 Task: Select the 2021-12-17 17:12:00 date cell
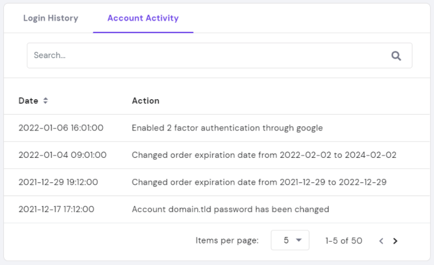(x=56, y=209)
